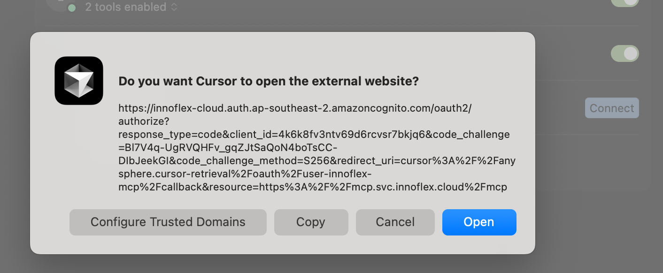The width and height of the screenshot is (663, 273).
Task: Click the URL line containing mcp.svc.innoflex.cloud
Action: pos(313,187)
